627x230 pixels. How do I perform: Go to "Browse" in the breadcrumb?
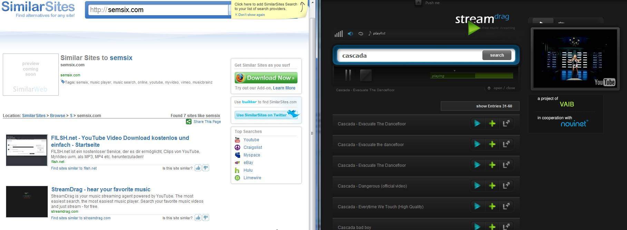click(x=58, y=116)
